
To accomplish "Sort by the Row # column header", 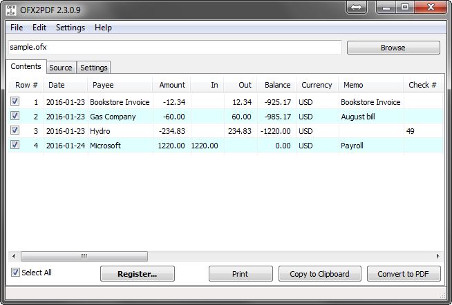I will pos(26,85).
